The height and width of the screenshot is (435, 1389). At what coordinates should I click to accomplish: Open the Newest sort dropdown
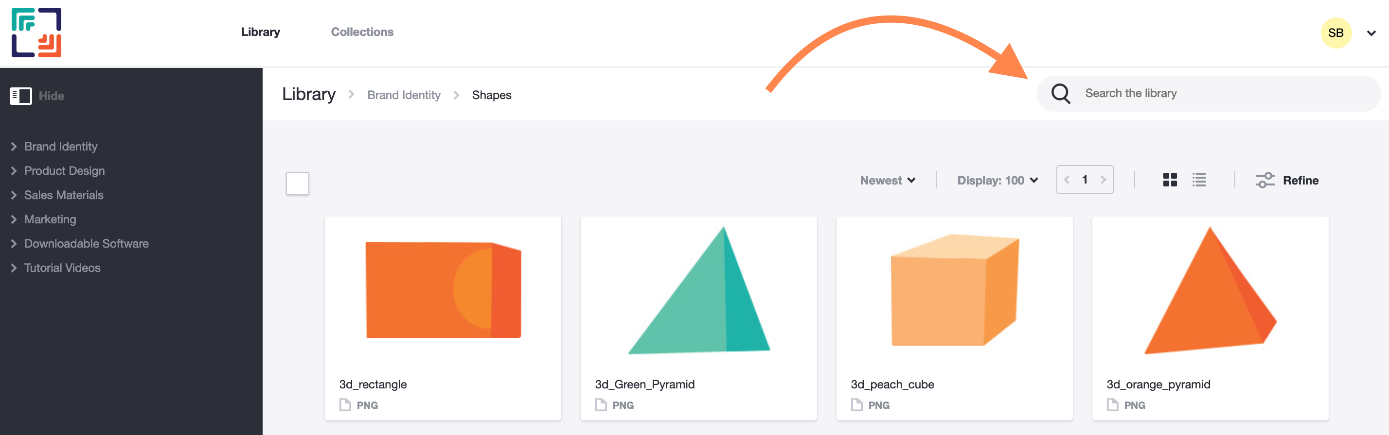(x=887, y=180)
